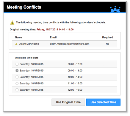Click the small warning icon beside Adam Martingano

pyautogui.click(x=16, y=44)
